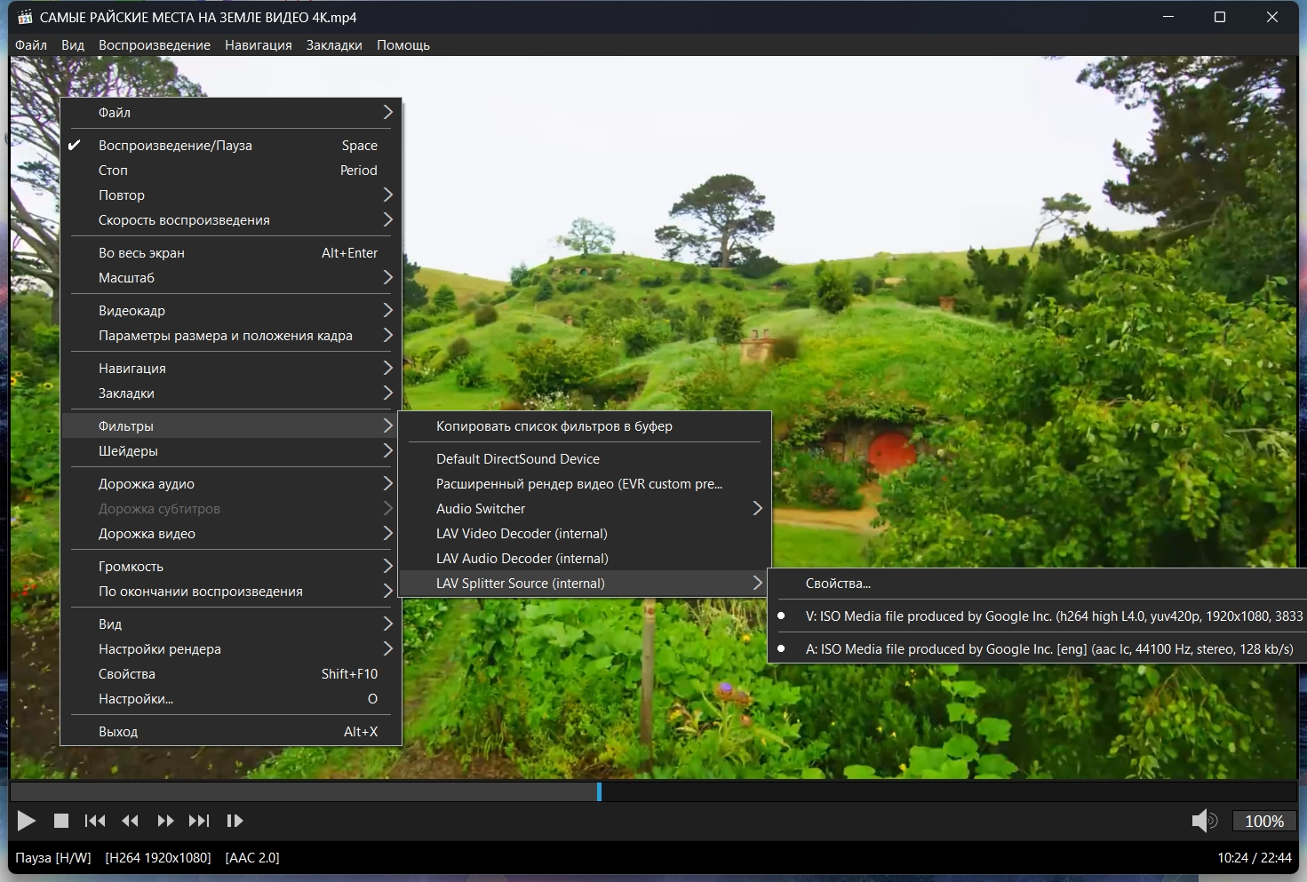Click Копировать список фильтров в буфер
The image size is (1307, 882).
554,426
